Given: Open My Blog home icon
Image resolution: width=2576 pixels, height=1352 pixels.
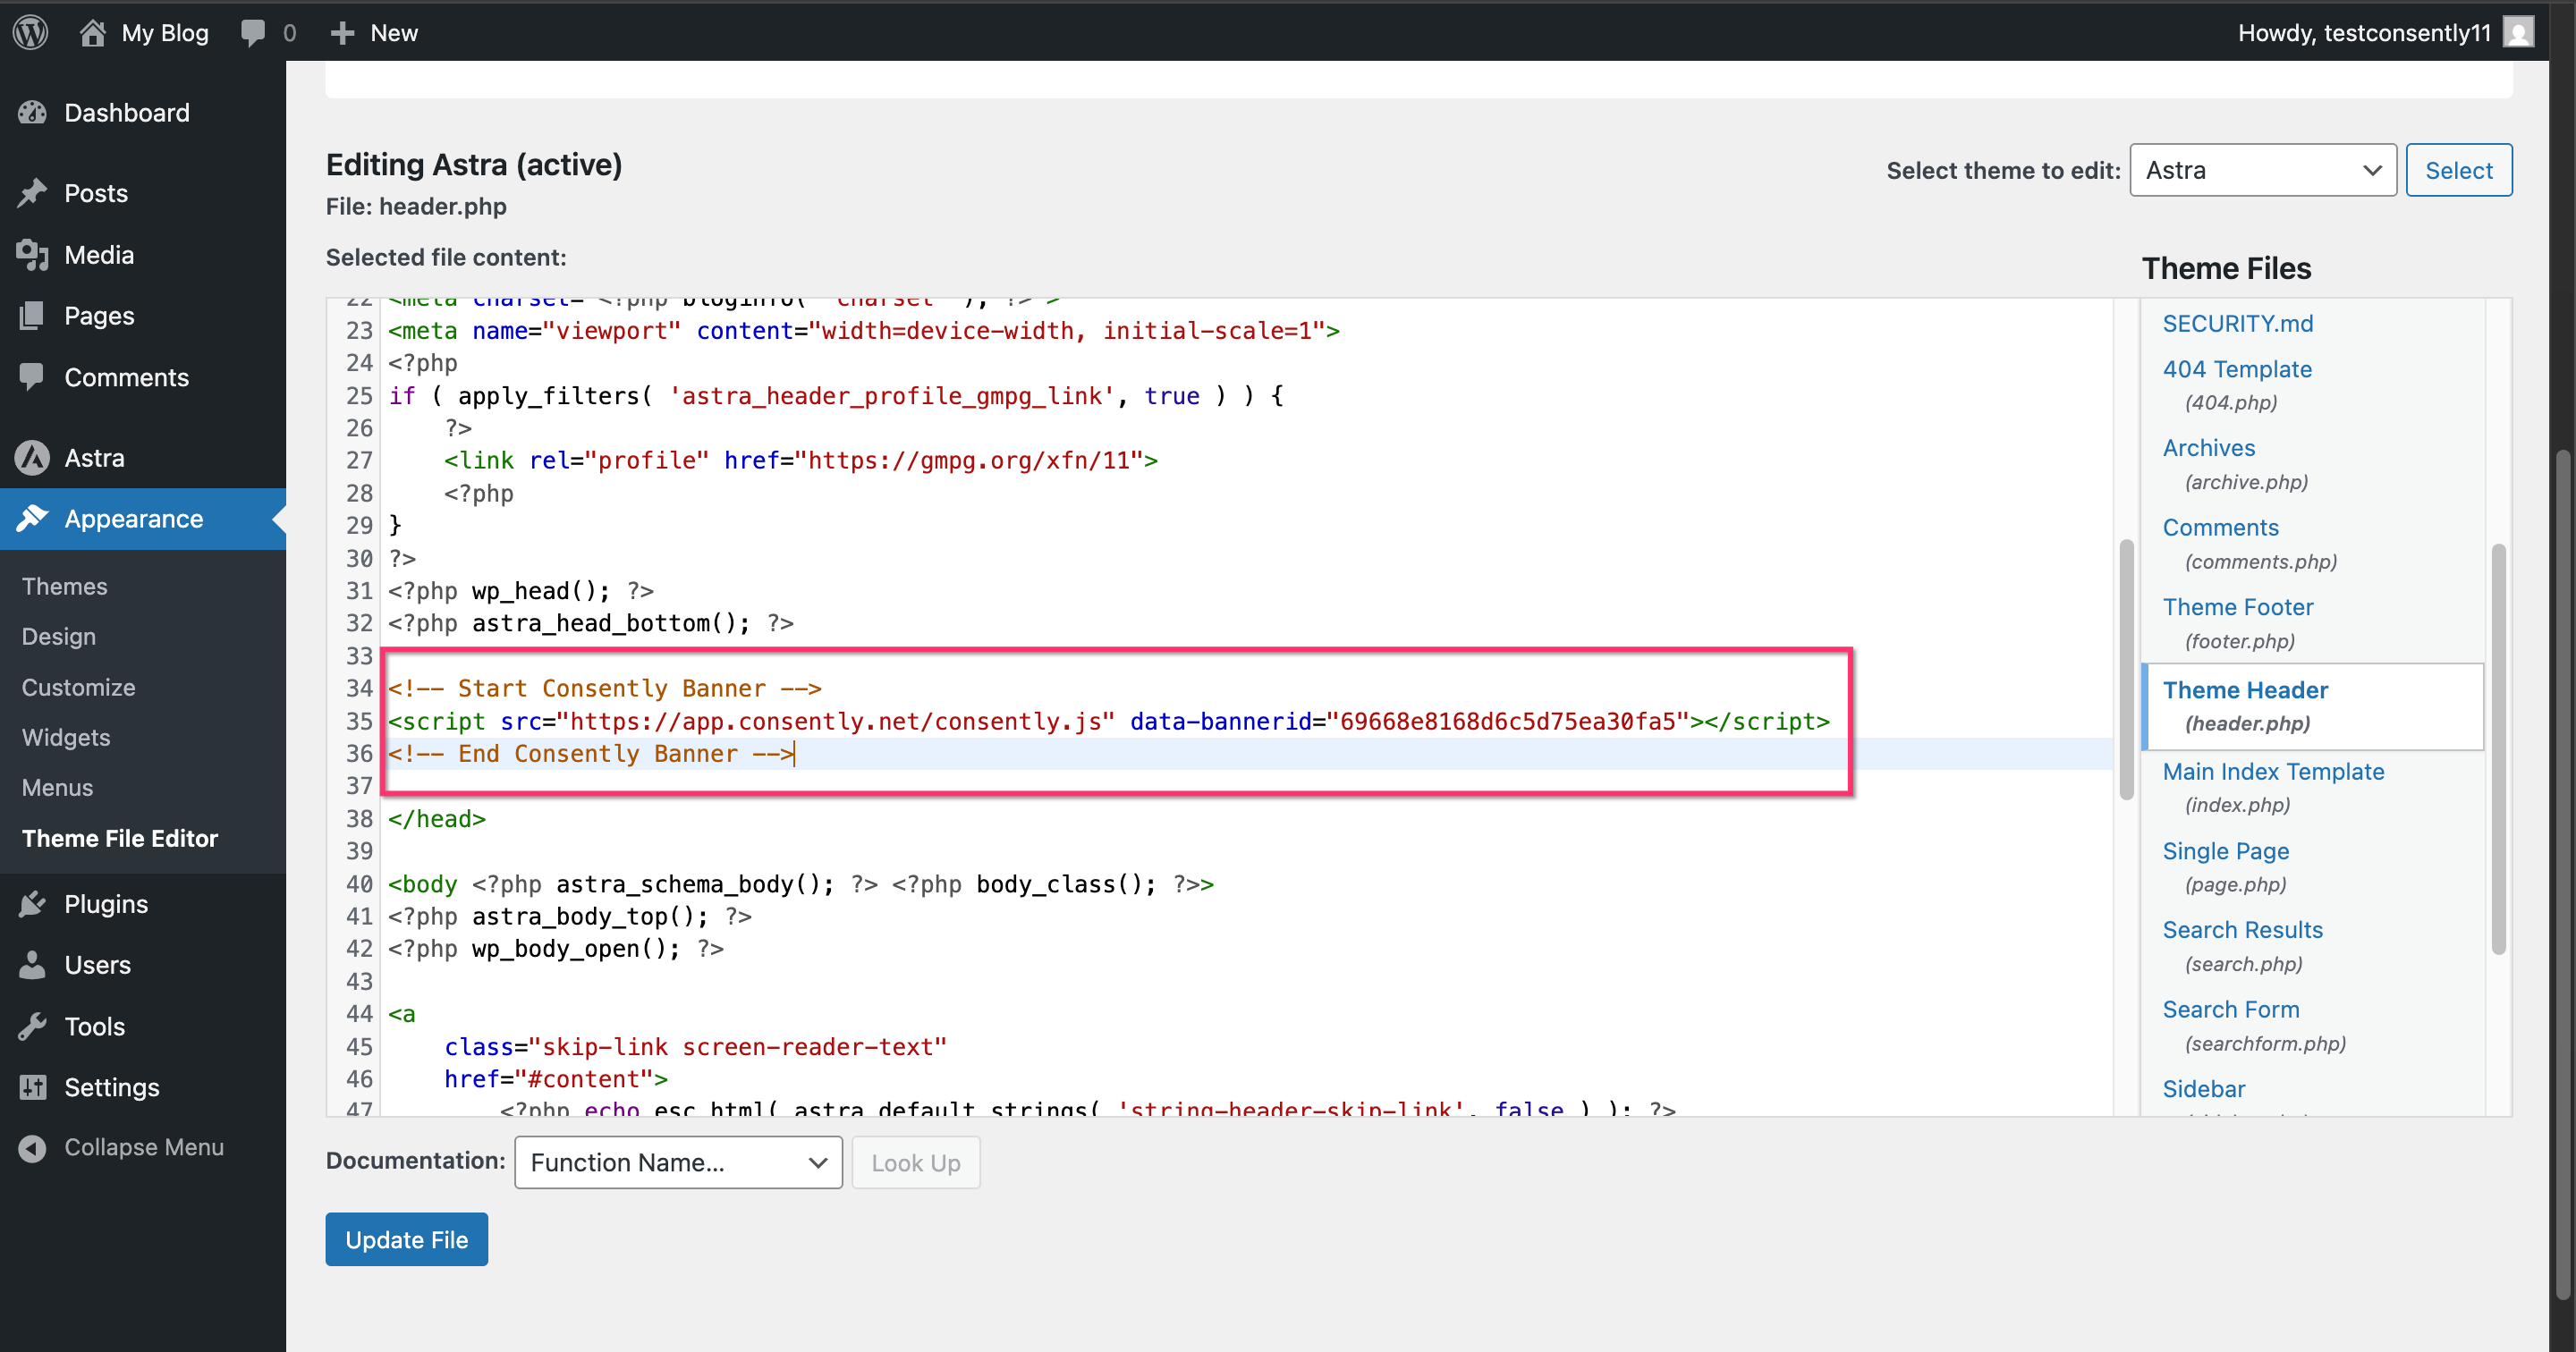Looking at the screenshot, I should 92,32.
